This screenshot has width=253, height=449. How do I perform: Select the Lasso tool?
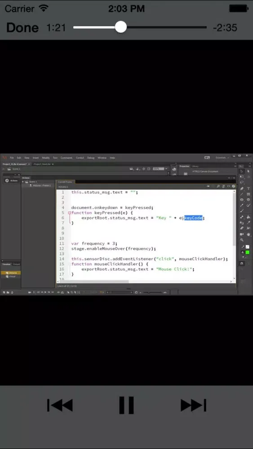pos(242,182)
